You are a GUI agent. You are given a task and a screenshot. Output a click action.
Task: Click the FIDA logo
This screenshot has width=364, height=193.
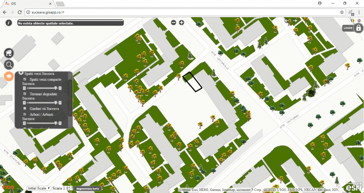pos(8,187)
